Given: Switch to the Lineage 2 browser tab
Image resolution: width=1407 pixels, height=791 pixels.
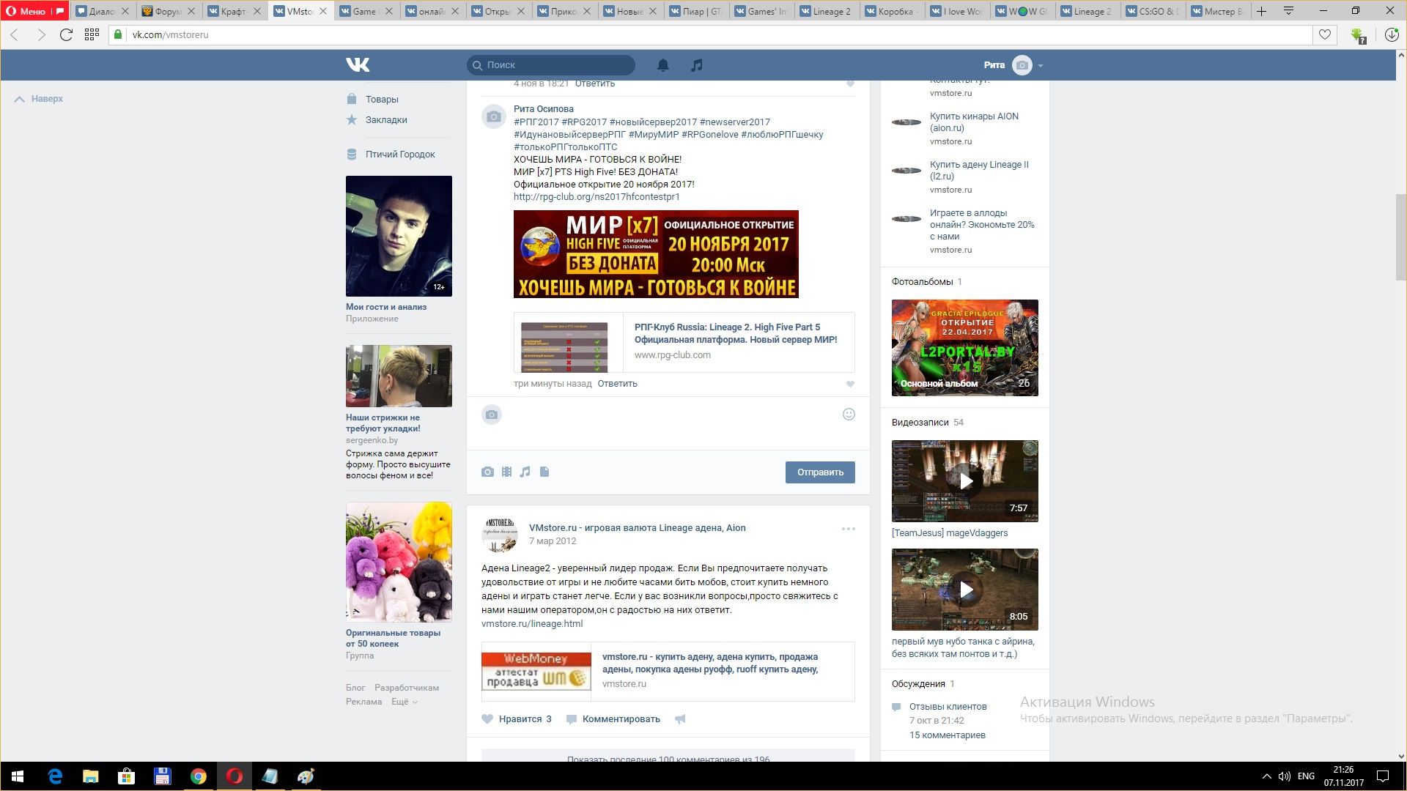Looking at the screenshot, I should [831, 11].
